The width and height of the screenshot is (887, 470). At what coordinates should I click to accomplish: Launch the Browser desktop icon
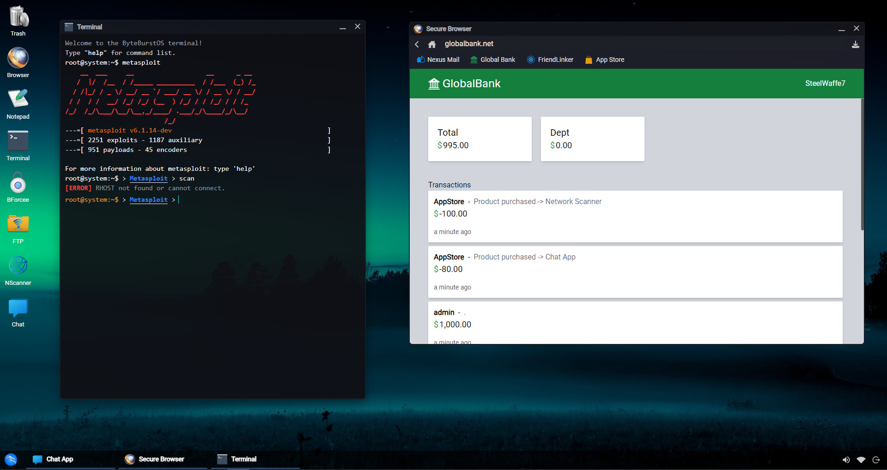click(18, 57)
